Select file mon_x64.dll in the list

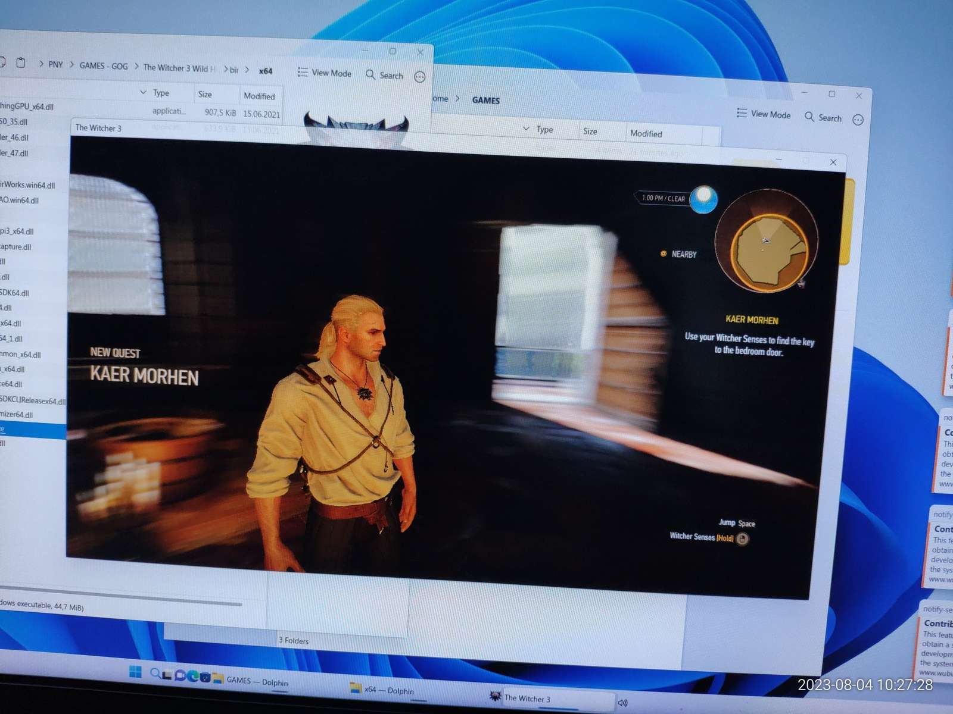point(20,354)
